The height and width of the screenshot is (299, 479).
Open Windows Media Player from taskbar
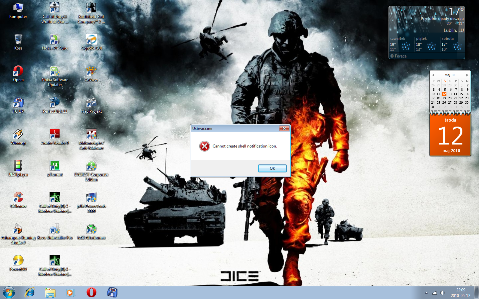[70, 292]
